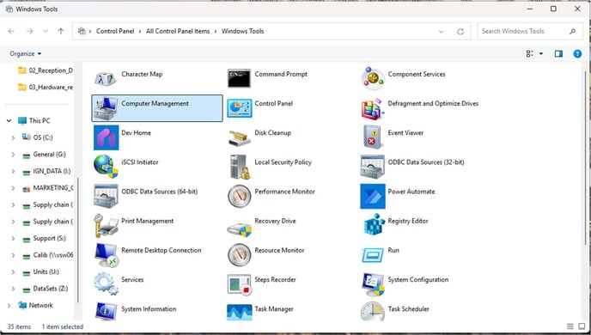This screenshot has width=591, height=335.
Task: Go up one folder level
Action: (x=61, y=31)
